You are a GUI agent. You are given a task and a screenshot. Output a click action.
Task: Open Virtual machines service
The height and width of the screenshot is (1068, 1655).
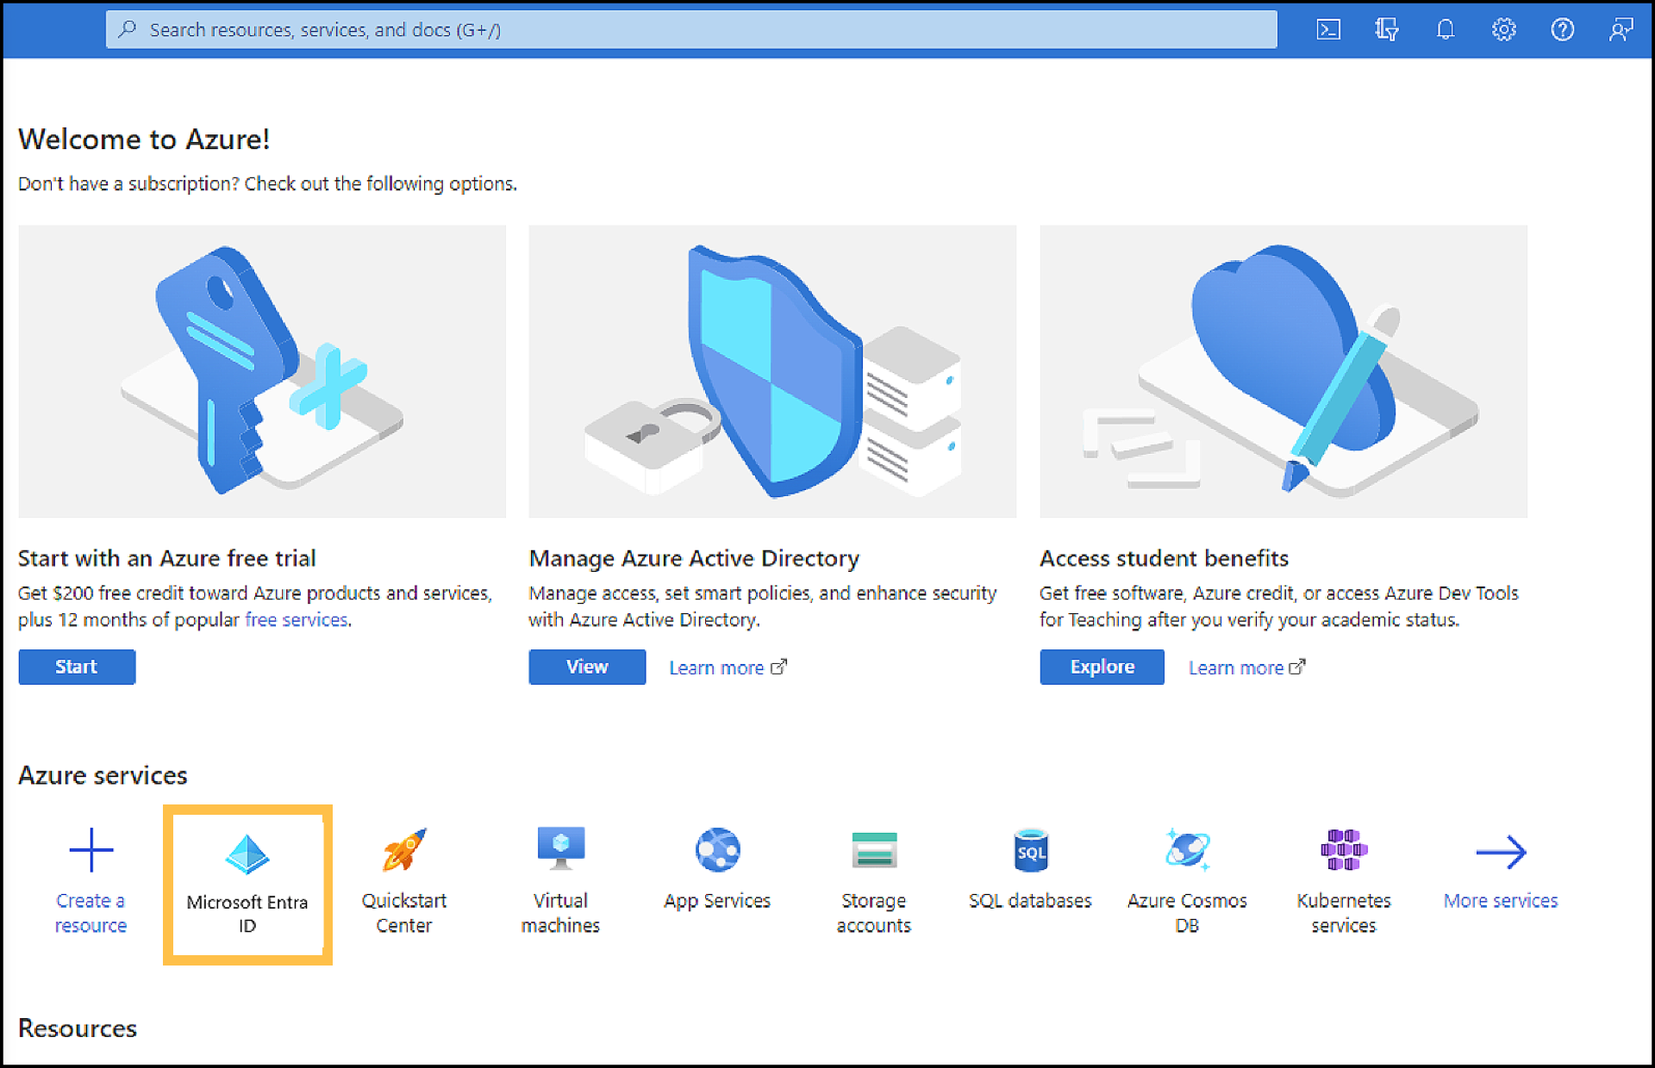pyautogui.click(x=559, y=874)
